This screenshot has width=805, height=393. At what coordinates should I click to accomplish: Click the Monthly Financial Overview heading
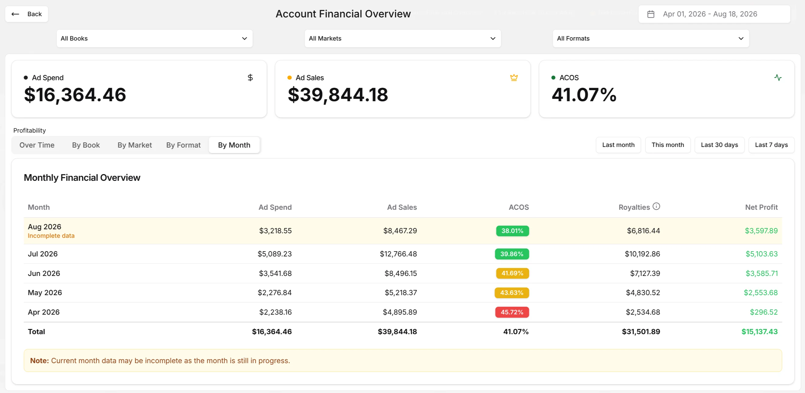[82, 177]
